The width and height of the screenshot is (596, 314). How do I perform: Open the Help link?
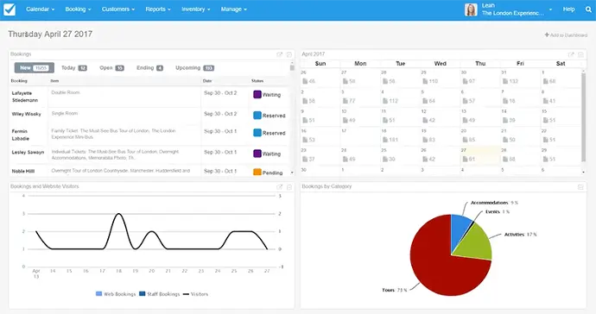568,9
